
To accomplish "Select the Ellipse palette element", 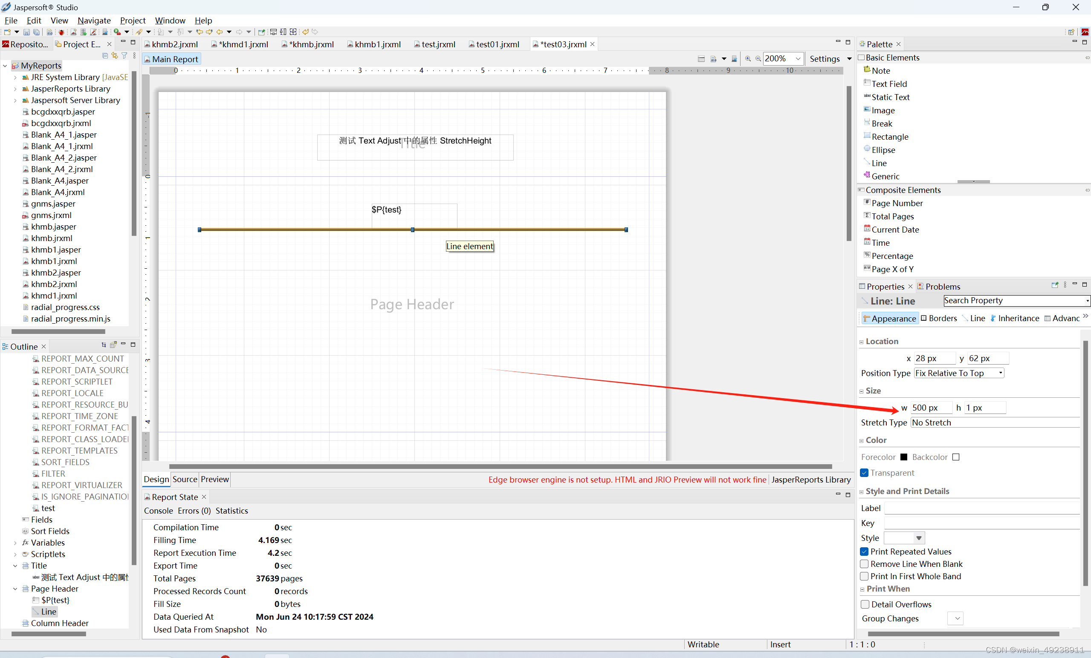I will 883,150.
